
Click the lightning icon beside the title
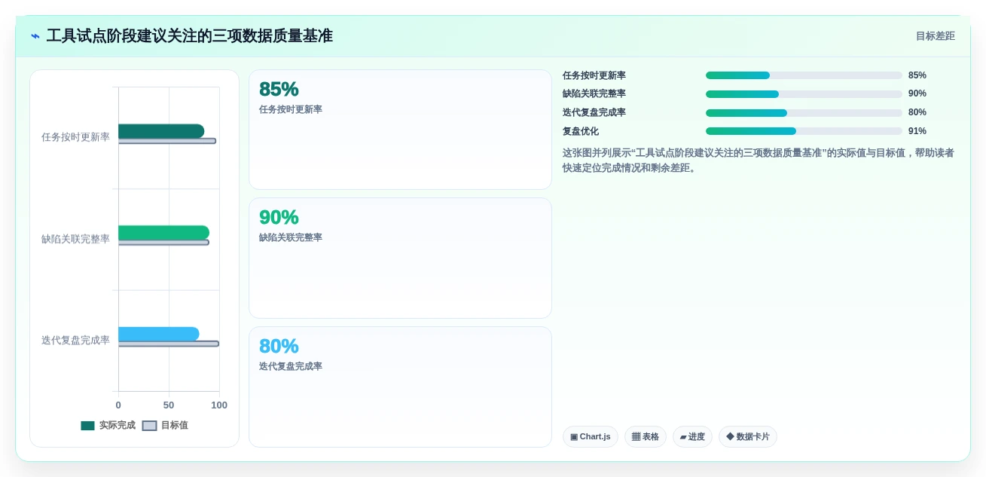35,36
